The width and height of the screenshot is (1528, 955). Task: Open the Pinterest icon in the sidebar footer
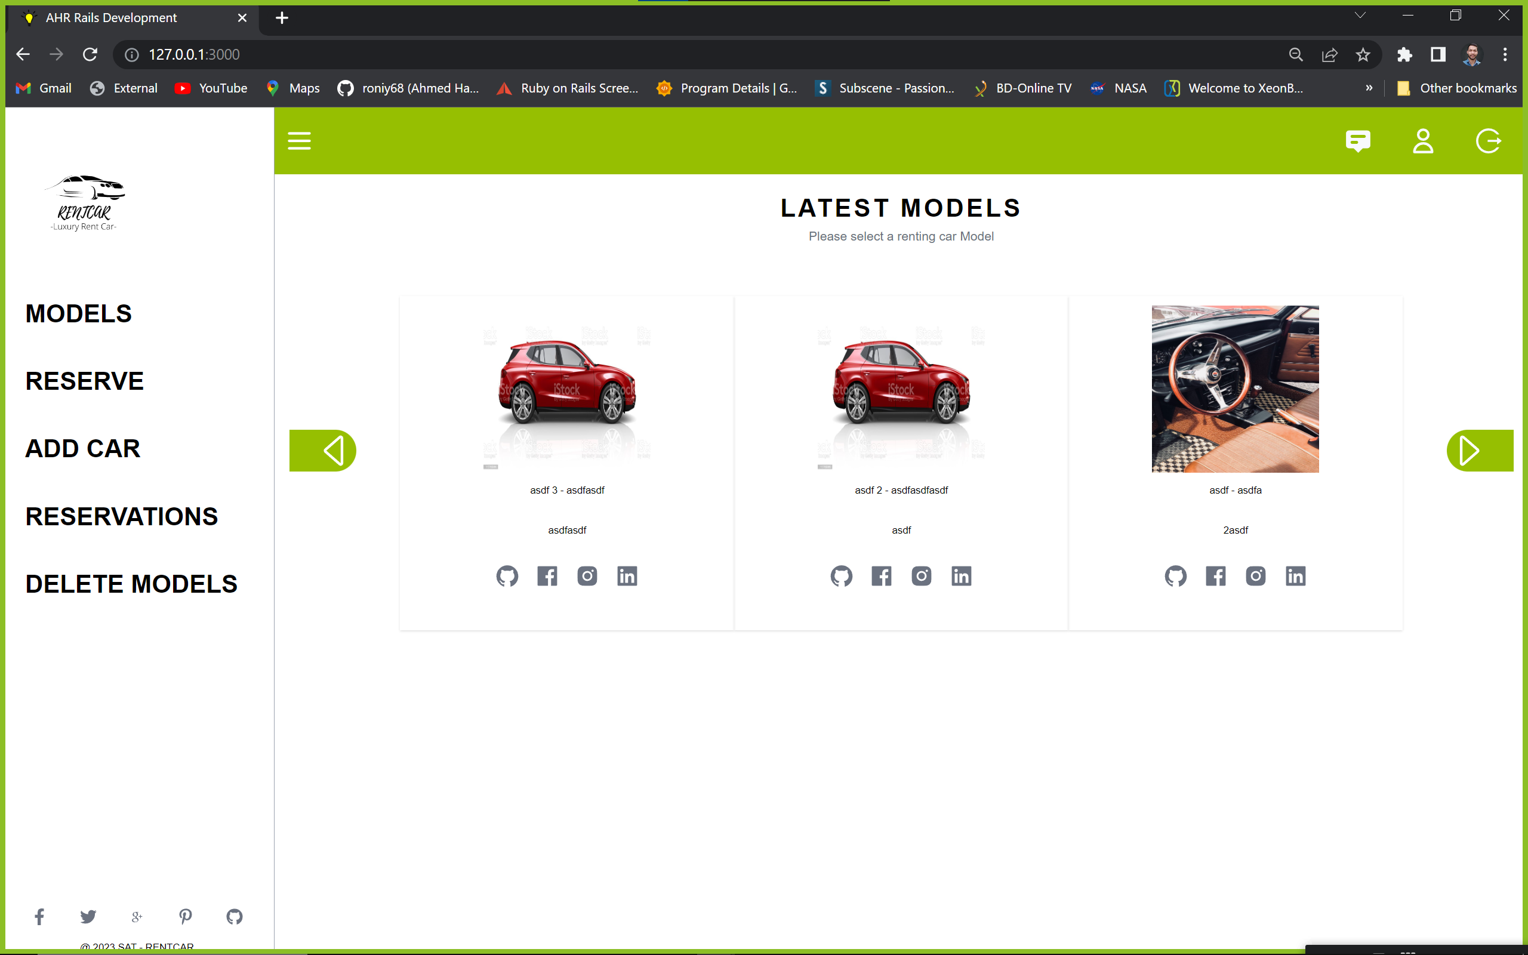tap(186, 916)
